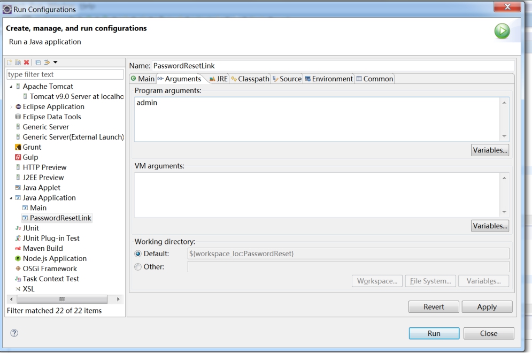Click the File System... button
Image resolution: width=532 pixels, height=353 pixels.
430,281
